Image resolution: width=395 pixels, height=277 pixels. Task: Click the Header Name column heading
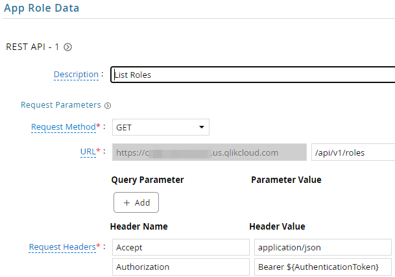point(139,226)
